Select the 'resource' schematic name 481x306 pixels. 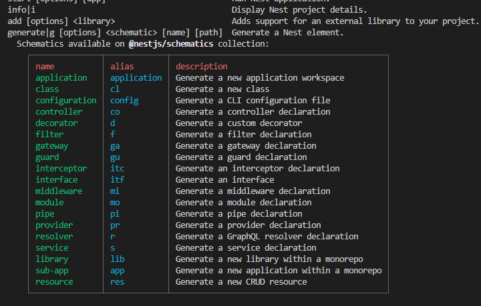[x=54, y=281]
